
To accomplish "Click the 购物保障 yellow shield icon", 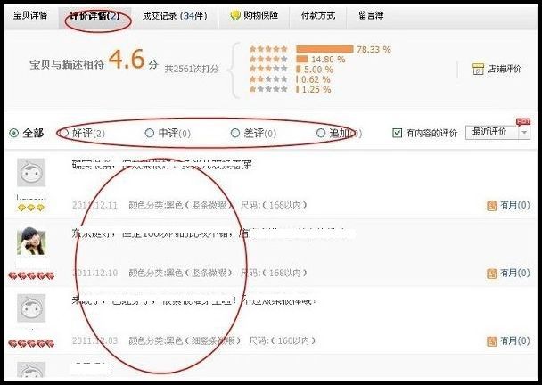I will point(235,15).
